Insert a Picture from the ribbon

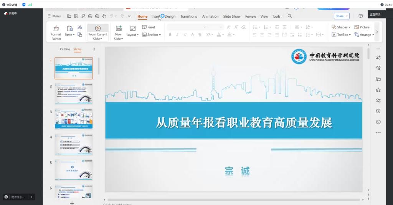(362, 27)
